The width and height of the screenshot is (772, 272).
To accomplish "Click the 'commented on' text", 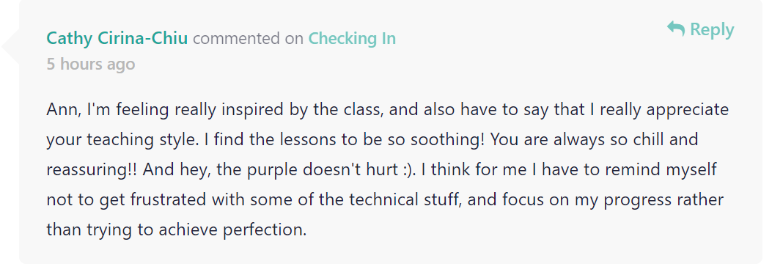I will coord(248,38).
